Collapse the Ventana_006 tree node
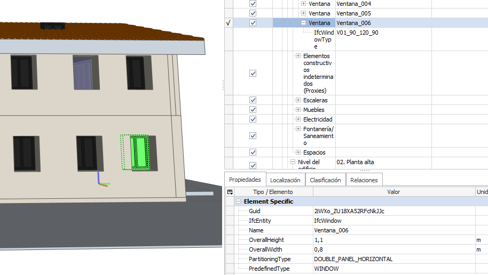 [303, 23]
